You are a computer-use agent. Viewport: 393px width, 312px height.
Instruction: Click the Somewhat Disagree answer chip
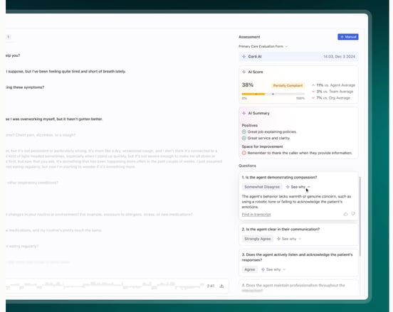click(262, 187)
